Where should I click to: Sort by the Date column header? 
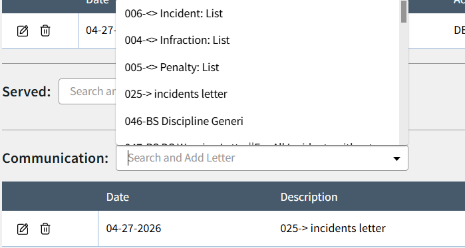118,197
